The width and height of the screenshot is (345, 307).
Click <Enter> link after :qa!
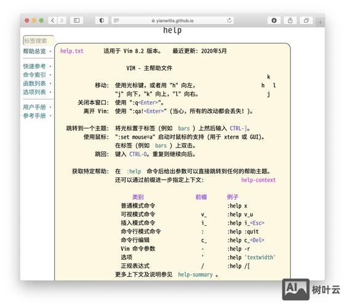(x=154, y=111)
